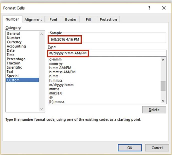The image size is (172, 155).
Task: Click the Help question mark icon
Action: point(149,8)
